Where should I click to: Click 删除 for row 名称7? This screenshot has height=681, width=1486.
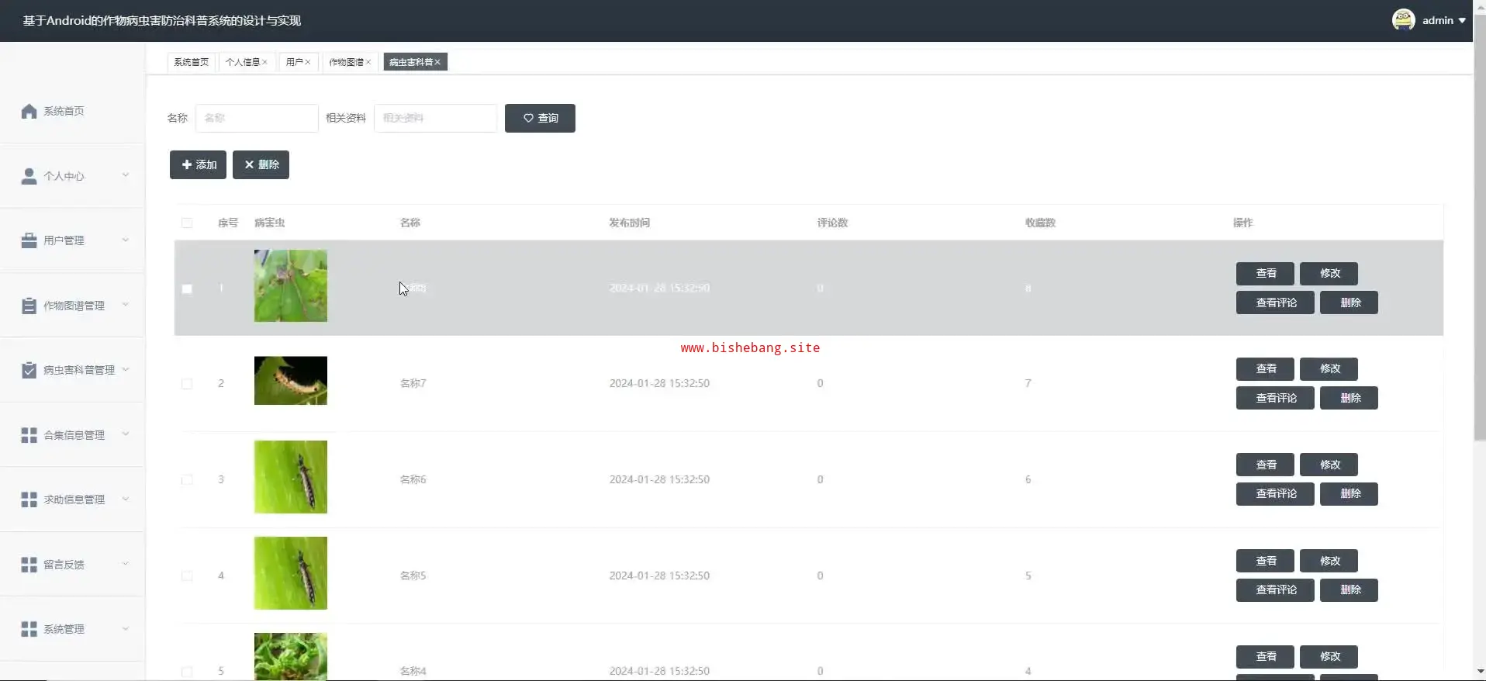click(1349, 398)
